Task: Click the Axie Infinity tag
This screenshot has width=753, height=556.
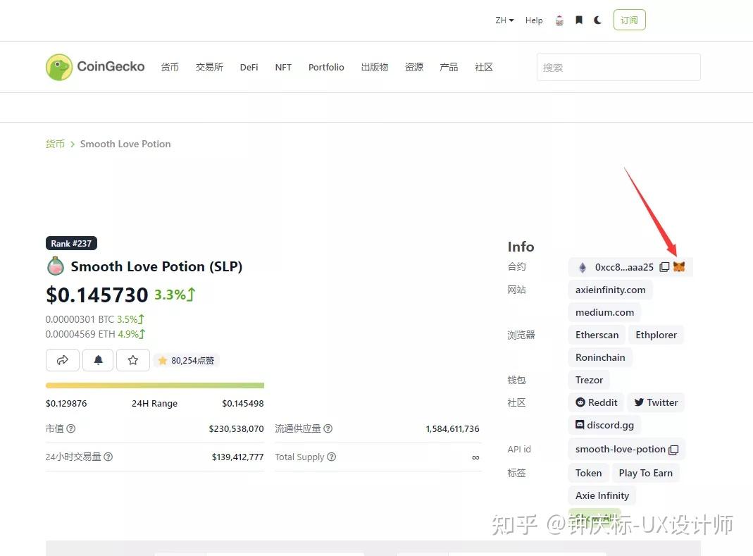Action: click(x=602, y=495)
